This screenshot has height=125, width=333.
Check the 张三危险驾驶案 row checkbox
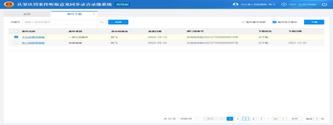tap(16, 43)
